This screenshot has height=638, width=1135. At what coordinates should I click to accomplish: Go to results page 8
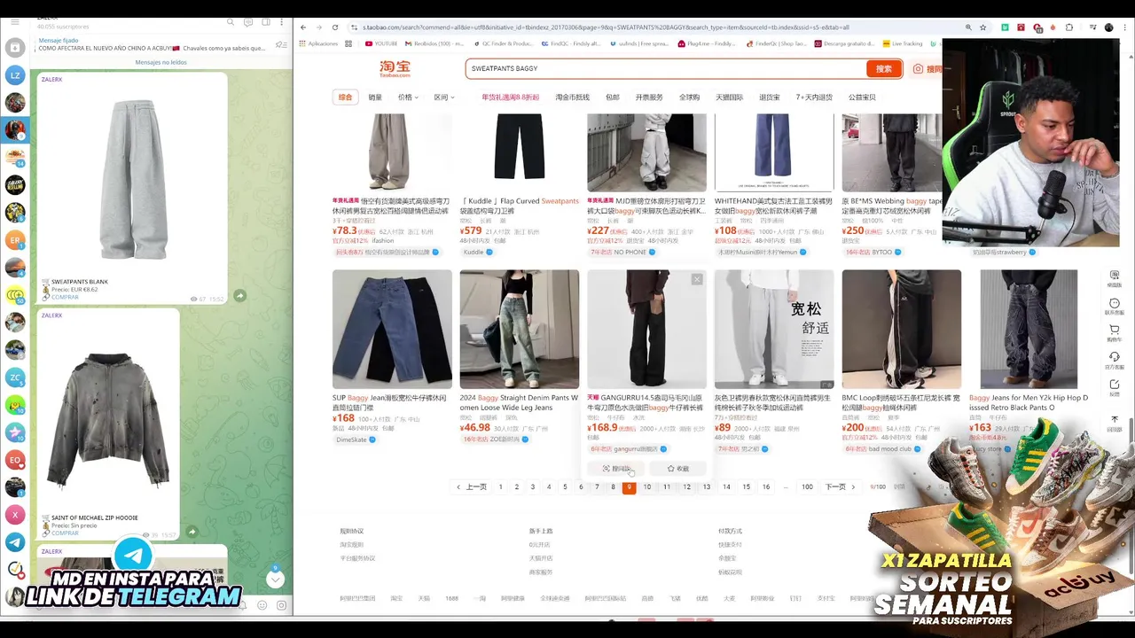tap(613, 486)
